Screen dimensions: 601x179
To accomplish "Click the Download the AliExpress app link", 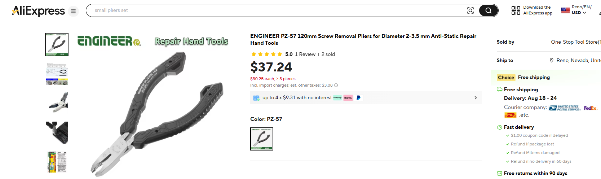I will pos(538,10).
